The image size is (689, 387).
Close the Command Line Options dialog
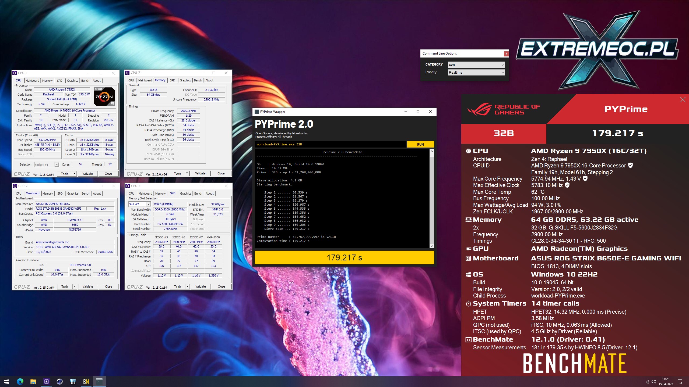[506, 54]
